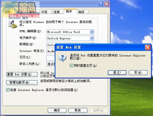Click the blue question mark dialog icon
The width and height of the screenshot is (153, 116).
62,58
